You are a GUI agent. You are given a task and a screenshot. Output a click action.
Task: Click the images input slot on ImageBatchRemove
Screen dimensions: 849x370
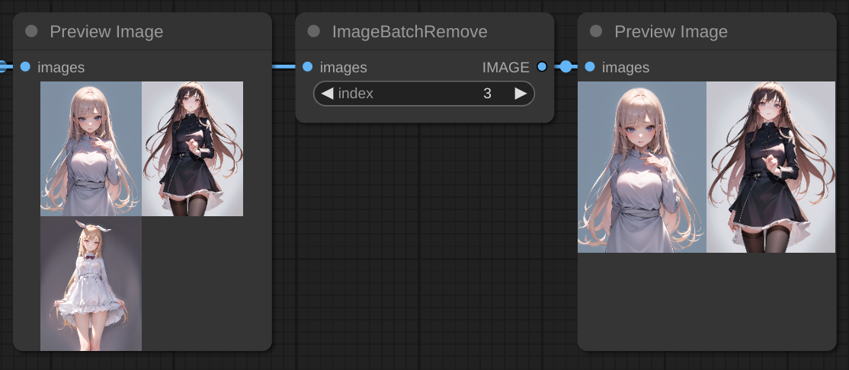[x=308, y=67]
